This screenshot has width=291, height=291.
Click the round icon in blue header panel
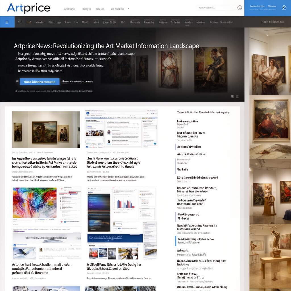[284, 8]
